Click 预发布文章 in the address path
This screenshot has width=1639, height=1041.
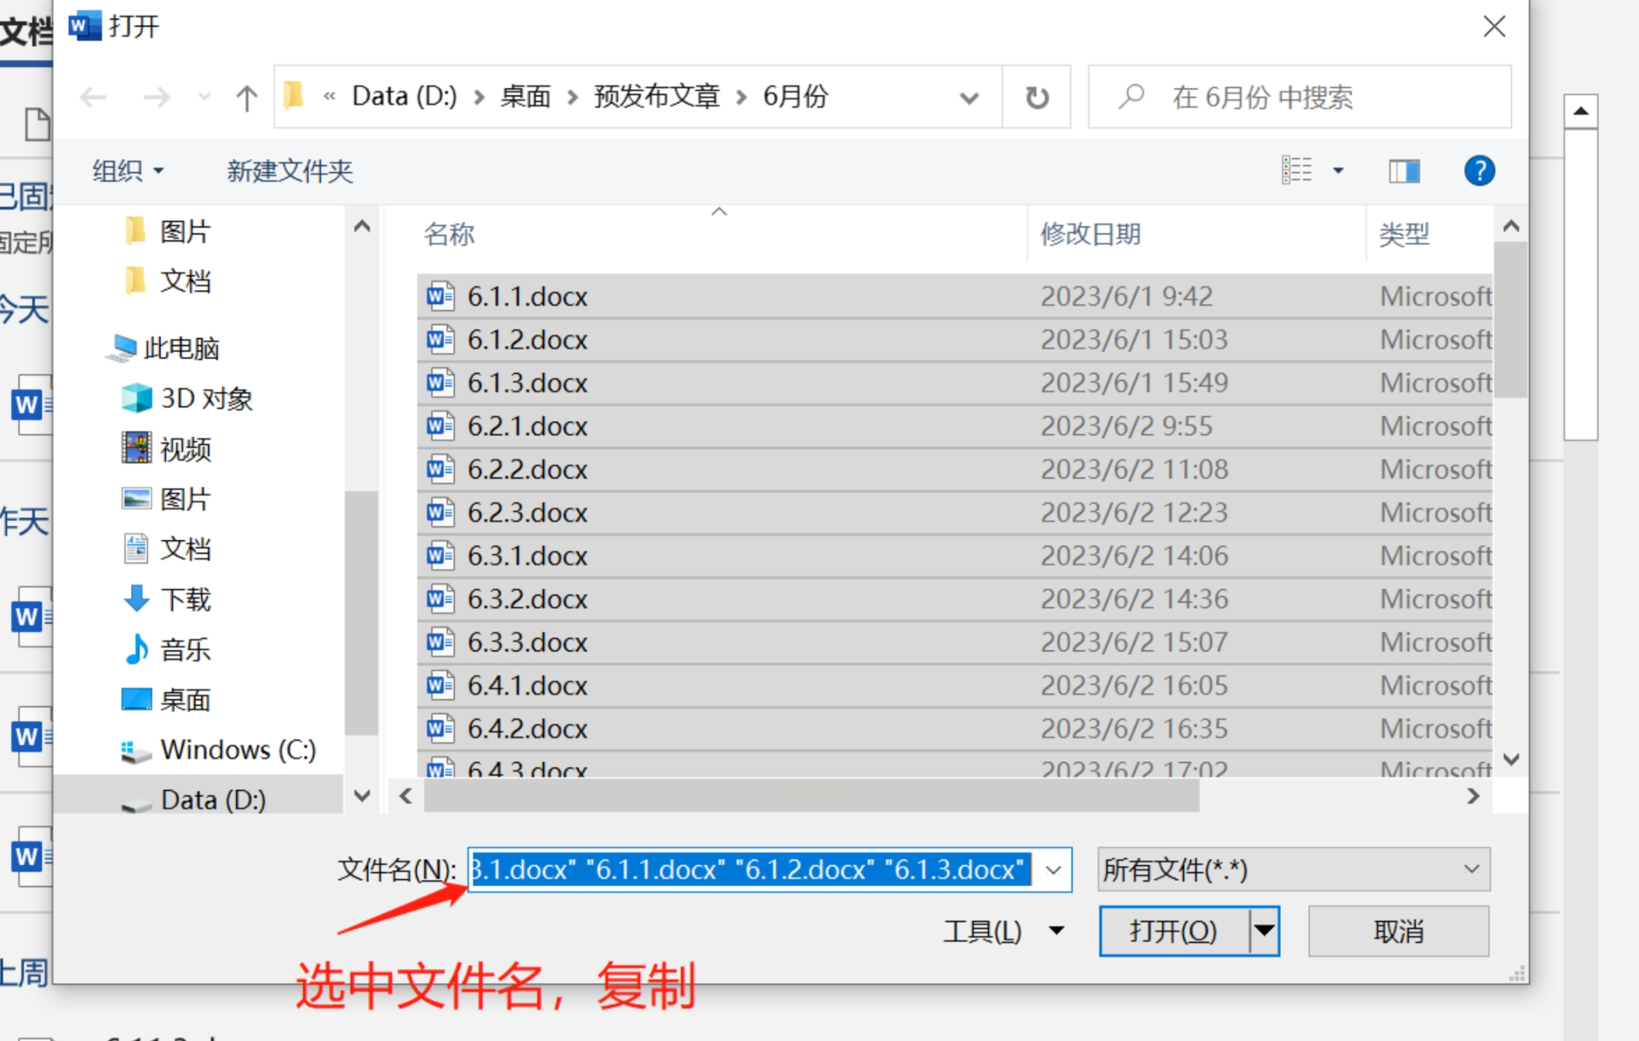[x=657, y=97]
